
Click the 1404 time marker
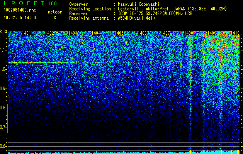click(96, 33)
